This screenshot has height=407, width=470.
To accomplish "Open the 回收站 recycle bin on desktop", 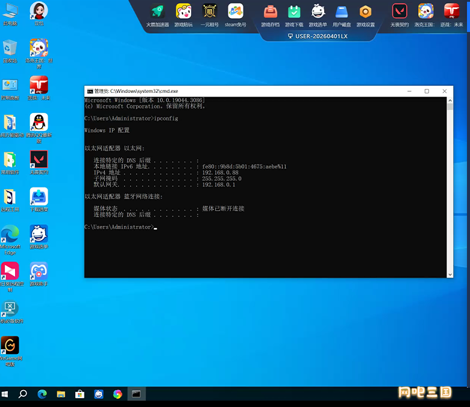I will (x=10, y=48).
